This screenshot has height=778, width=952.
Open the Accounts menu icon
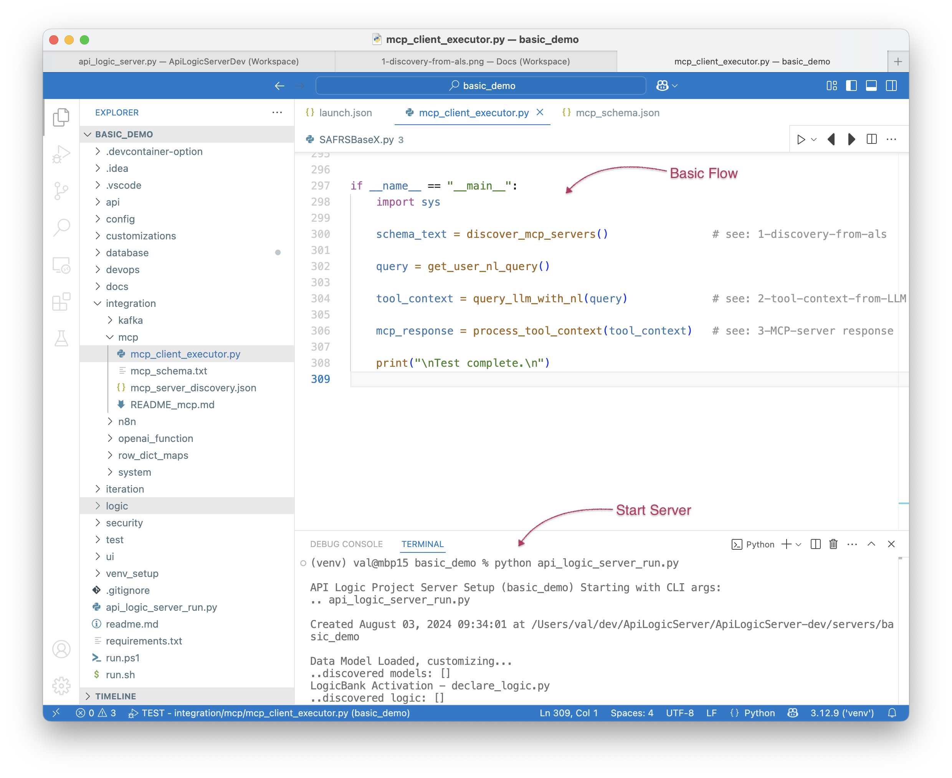pyautogui.click(x=61, y=649)
